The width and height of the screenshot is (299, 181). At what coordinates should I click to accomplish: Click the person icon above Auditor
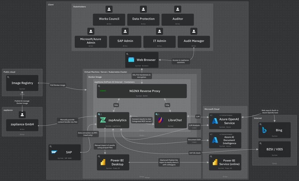coord(178,9)
